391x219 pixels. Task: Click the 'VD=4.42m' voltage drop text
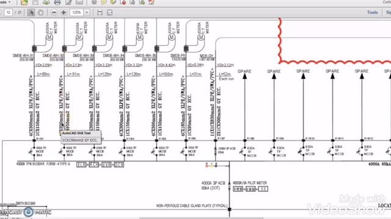(x=167, y=65)
